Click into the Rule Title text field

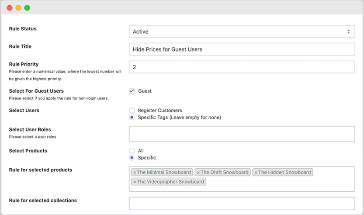(242, 49)
